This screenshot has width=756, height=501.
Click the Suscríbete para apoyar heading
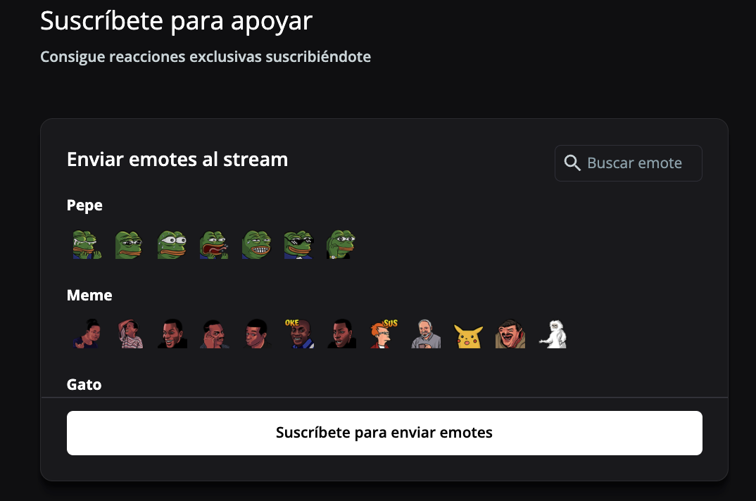tap(177, 22)
